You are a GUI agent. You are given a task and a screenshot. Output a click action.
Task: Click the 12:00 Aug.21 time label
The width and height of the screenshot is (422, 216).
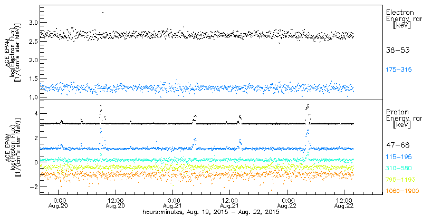coord(230,203)
